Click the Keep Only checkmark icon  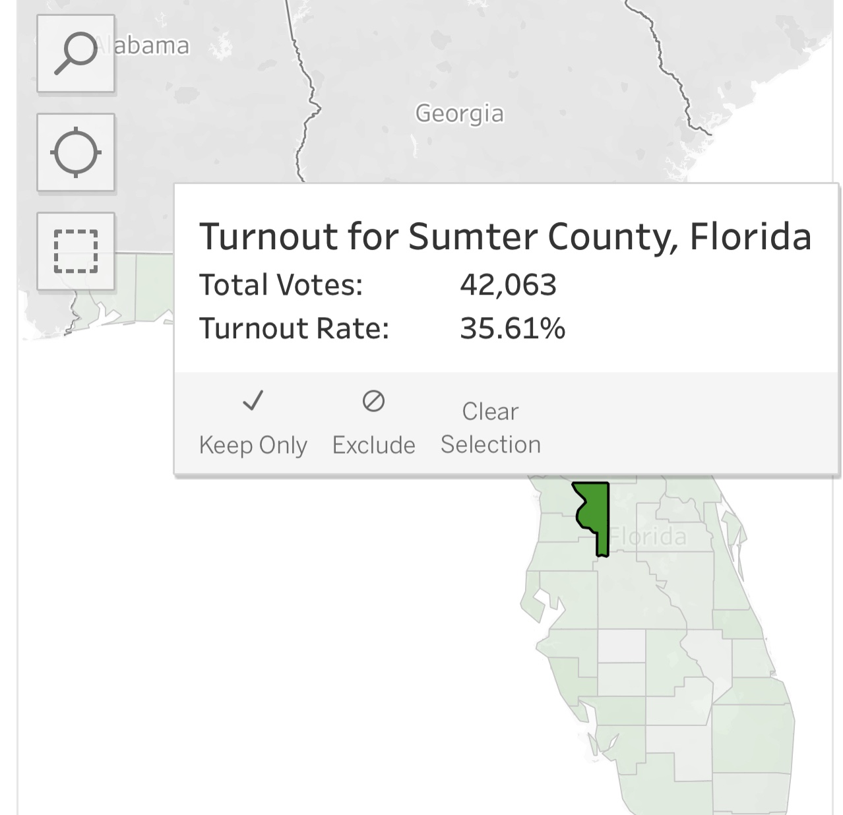253,400
